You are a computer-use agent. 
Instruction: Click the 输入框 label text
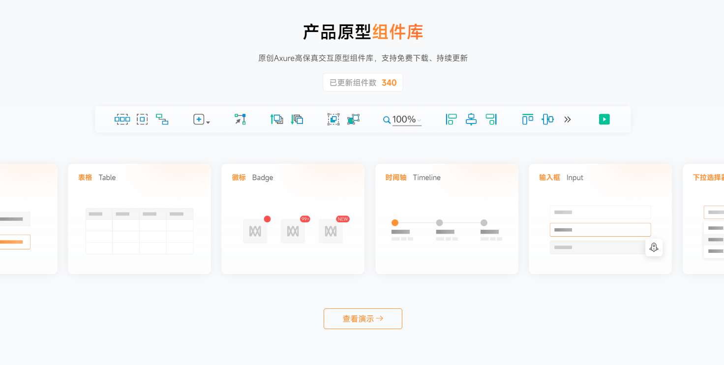click(x=549, y=178)
